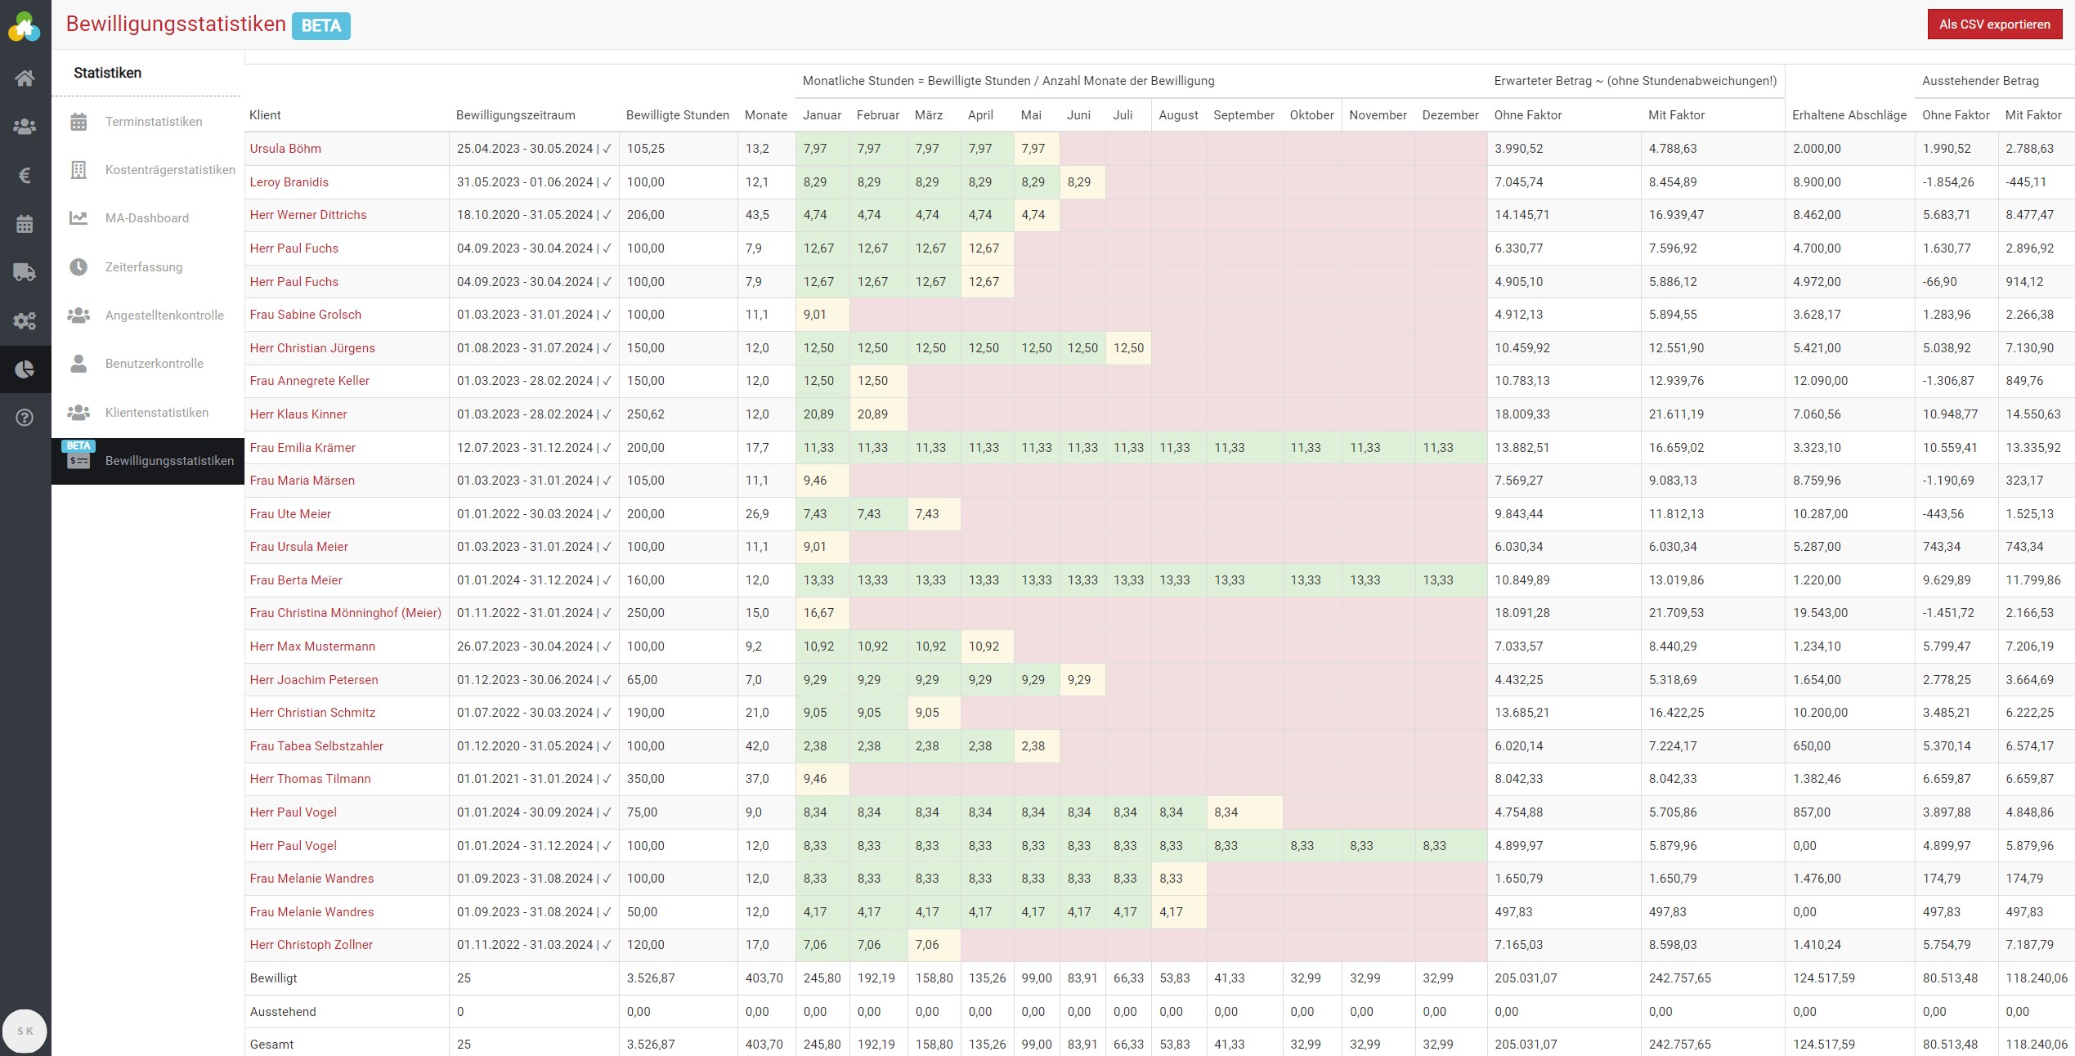Click the pie chart statistics icon
The width and height of the screenshot is (2075, 1056).
pos(25,369)
